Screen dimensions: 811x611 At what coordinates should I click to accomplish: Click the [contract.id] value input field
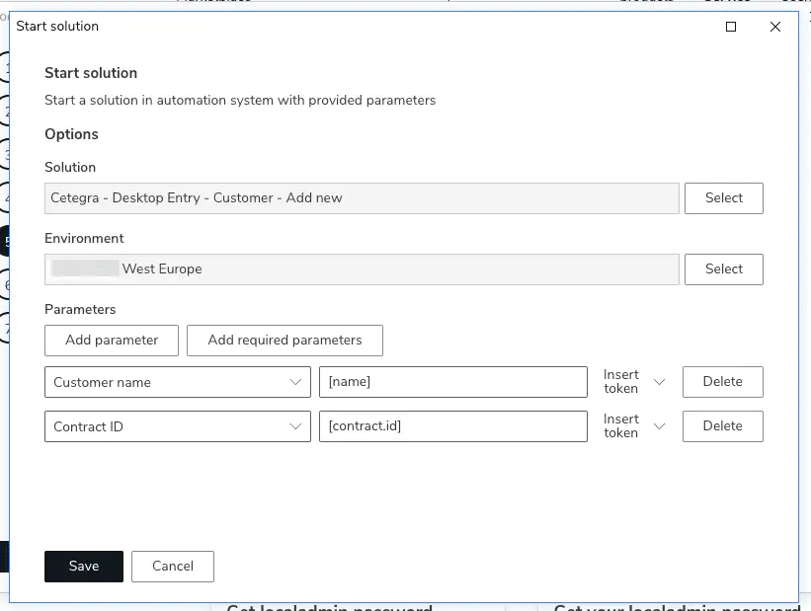click(x=452, y=425)
